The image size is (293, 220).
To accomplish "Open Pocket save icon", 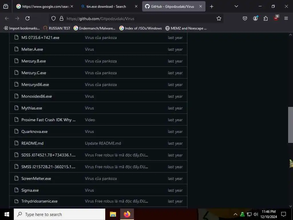I will click(x=245, y=18).
